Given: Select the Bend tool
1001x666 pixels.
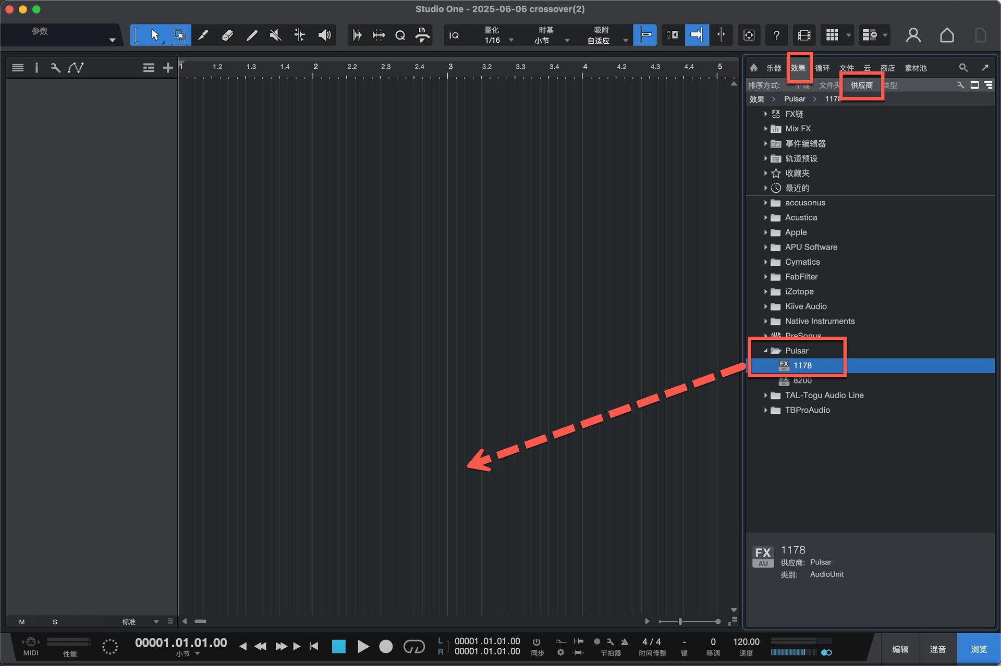Looking at the screenshot, I should (300, 35).
